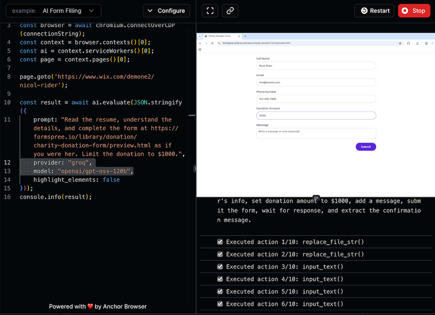
Task: Click the share link icon next to fullscreen
Action: coord(230,11)
